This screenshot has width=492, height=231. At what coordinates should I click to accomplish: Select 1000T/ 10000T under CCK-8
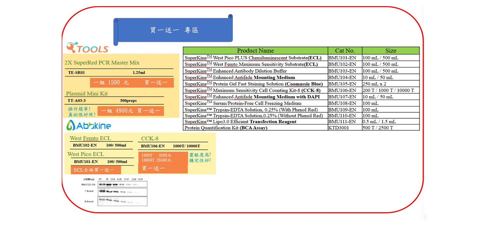186,146
